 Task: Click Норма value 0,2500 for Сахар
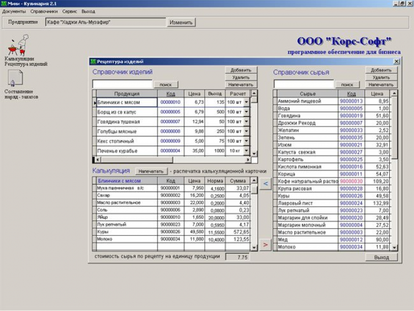coord(215,196)
